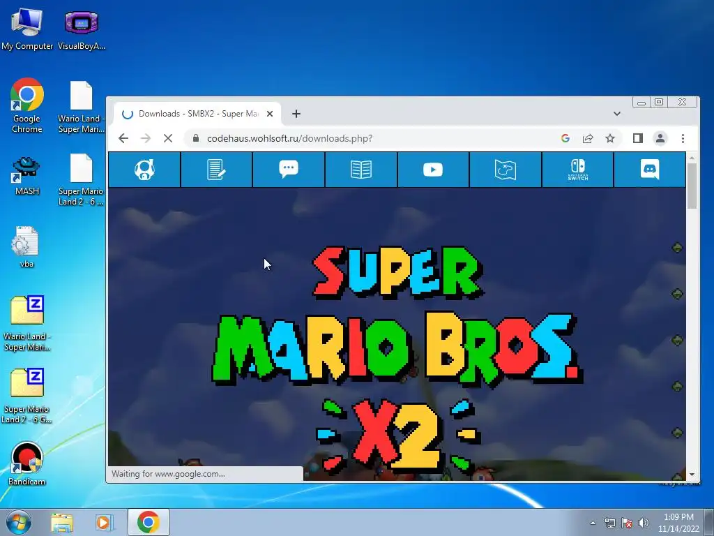Open a new tab with plus button
714x536 pixels.
click(x=296, y=114)
